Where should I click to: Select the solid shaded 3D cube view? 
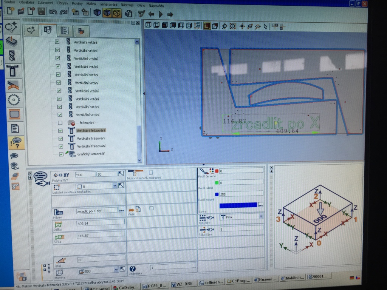pyautogui.click(x=98, y=13)
